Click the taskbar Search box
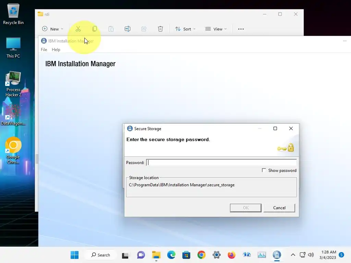 click(x=100, y=255)
